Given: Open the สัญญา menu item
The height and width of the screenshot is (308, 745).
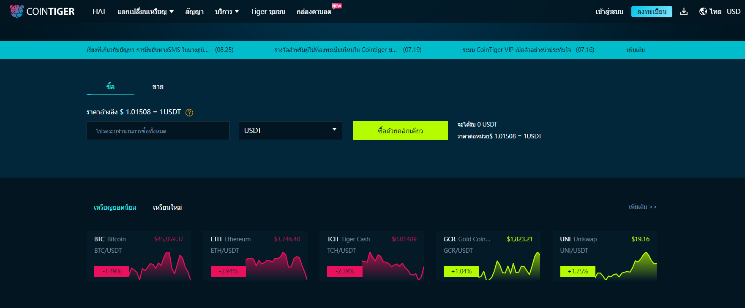Looking at the screenshot, I should pos(194,11).
